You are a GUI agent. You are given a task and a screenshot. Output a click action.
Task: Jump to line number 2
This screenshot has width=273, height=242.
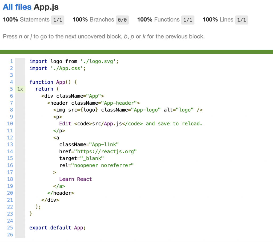11,68
